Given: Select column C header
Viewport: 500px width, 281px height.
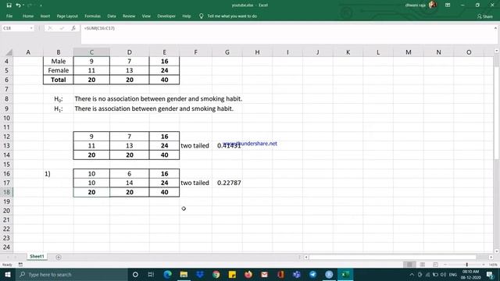Looking at the screenshot, I should pyautogui.click(x=91, y=52).
